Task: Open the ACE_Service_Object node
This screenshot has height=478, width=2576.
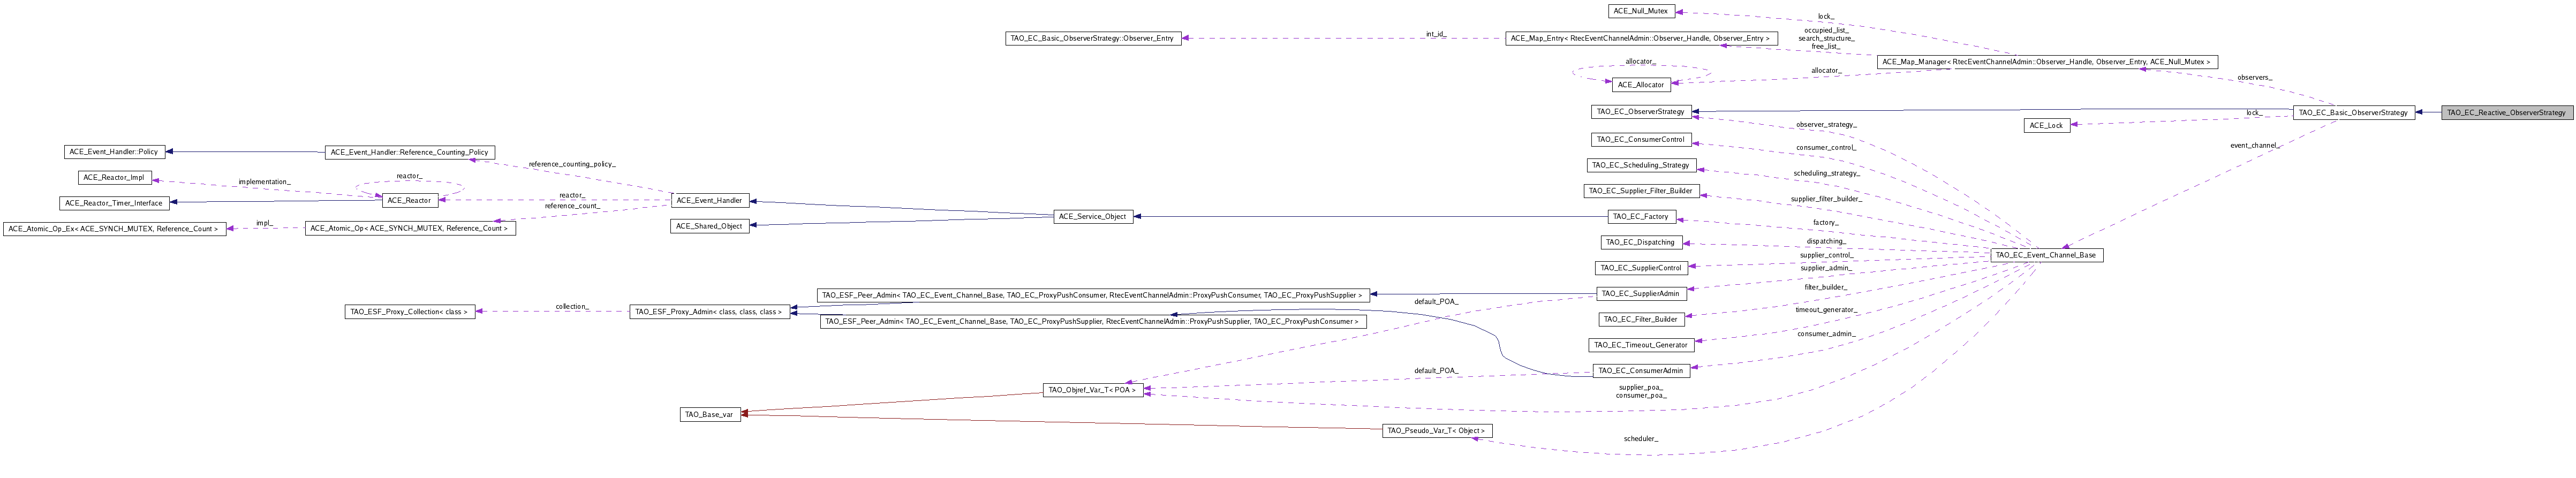Action: point(1092,216)
